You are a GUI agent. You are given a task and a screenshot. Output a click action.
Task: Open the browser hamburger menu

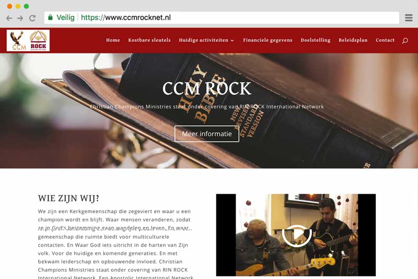point(409,18)
